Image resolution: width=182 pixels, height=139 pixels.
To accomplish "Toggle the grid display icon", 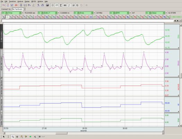I will click(53, 5).
